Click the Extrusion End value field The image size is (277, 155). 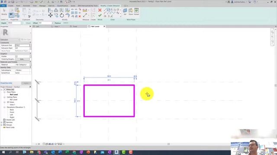(22, 45)
